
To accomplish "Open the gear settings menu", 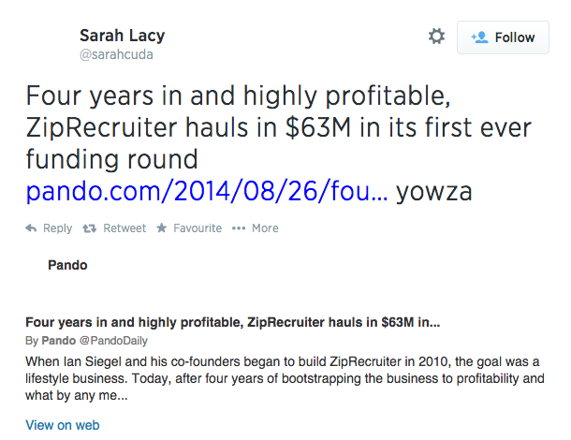I will (x=436, y=37).
